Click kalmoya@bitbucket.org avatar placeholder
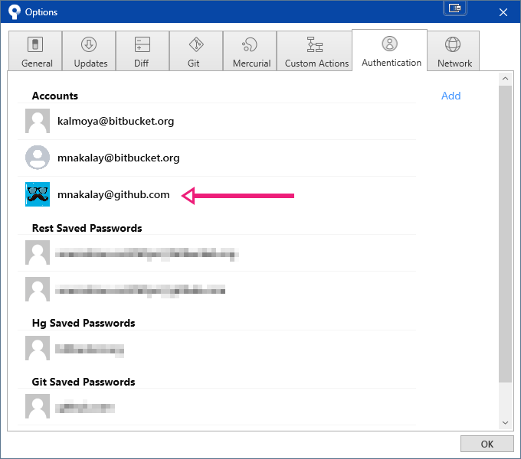Screen dimensions: 521x459 [x=38, y=121]
